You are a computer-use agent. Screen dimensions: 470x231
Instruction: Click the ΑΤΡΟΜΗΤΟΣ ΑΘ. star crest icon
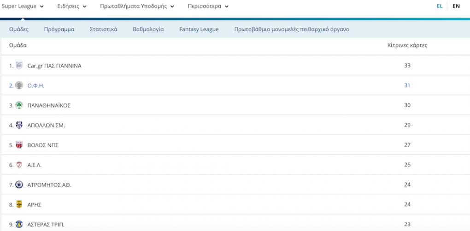pos(19,185)
